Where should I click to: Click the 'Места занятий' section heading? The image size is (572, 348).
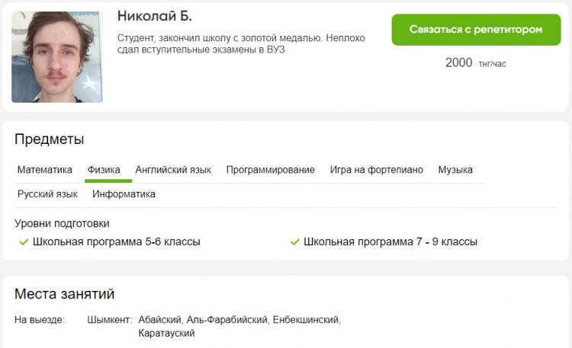click(x=65, y=294)
